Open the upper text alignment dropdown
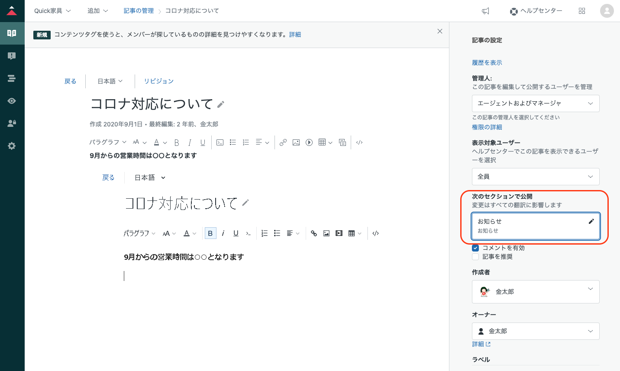 [262, 142]
